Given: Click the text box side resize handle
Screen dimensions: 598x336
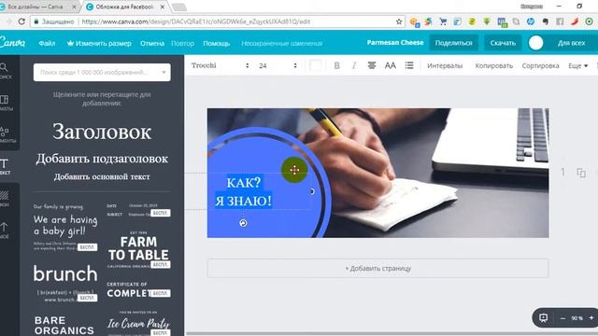Looking at the screenshot, I should click(312, 191).
